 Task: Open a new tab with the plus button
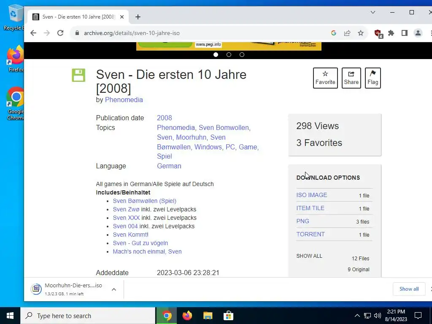pyautogui.click(x=138, y=17)
